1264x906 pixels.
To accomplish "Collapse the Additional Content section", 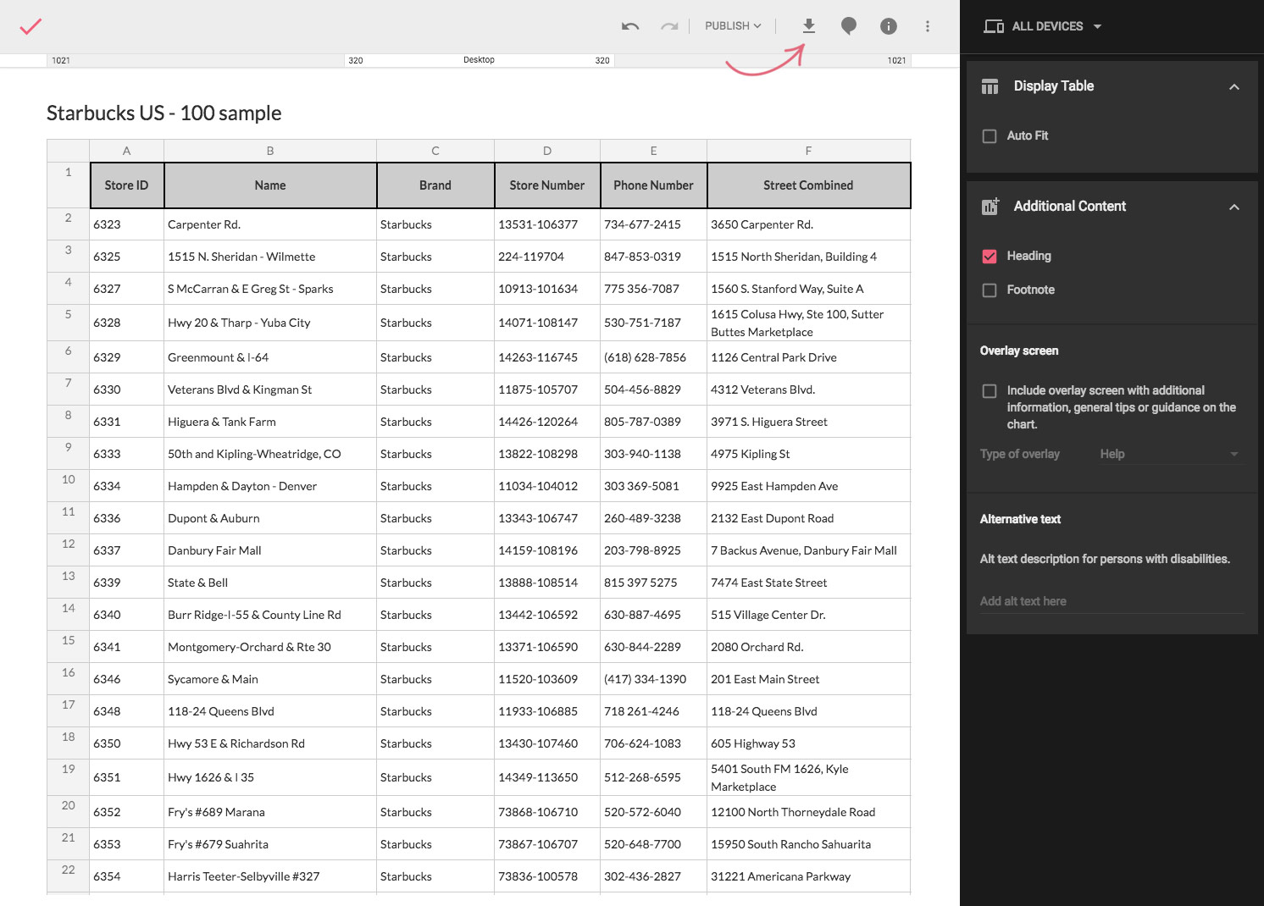I will click(x=1234, y=207).
